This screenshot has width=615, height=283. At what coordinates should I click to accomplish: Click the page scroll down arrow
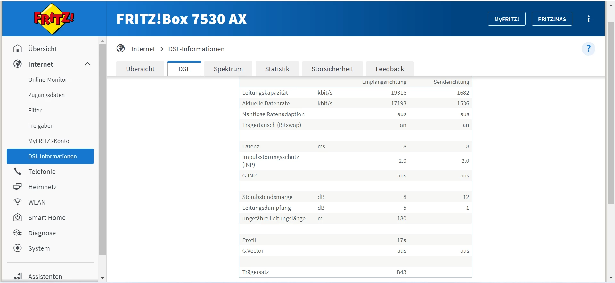pos(611,278)
